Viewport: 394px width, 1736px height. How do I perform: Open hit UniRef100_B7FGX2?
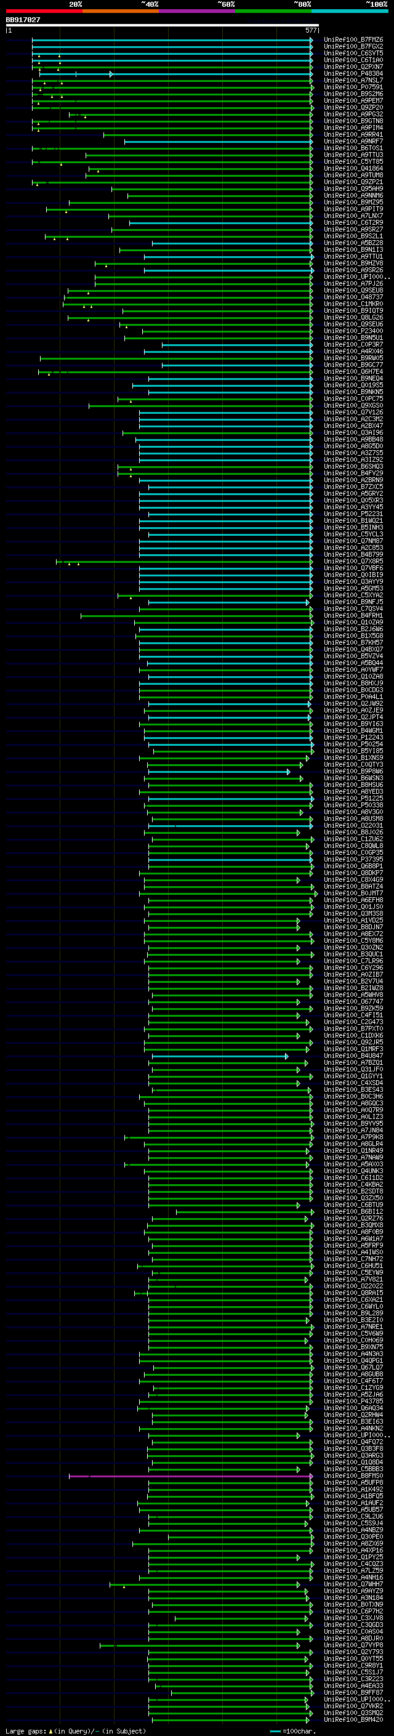point(353,47)
